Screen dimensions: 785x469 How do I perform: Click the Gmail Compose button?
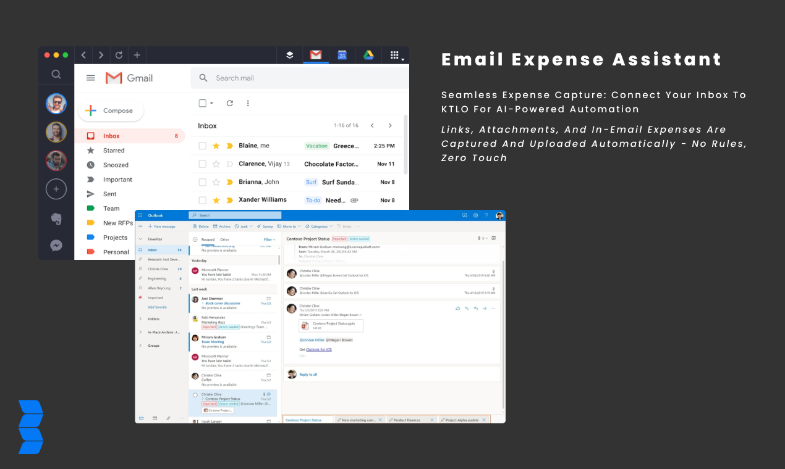tap(111, 110)
